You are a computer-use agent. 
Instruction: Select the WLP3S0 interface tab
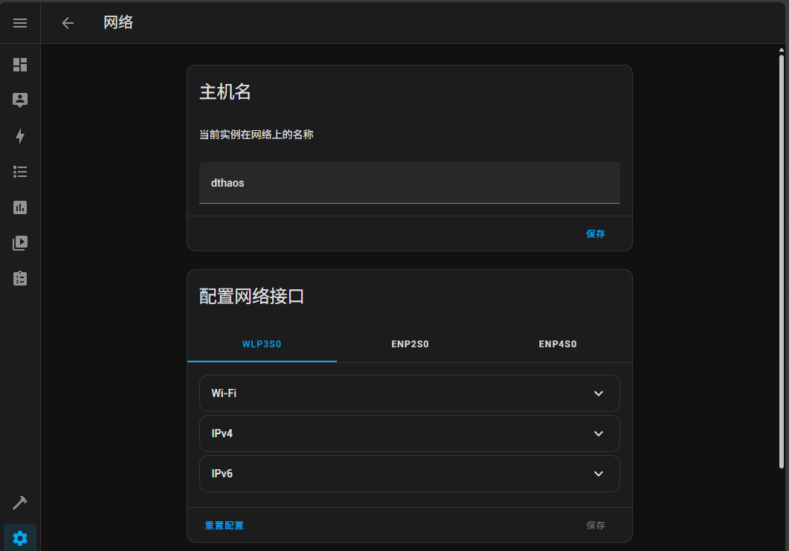(262, 344)
